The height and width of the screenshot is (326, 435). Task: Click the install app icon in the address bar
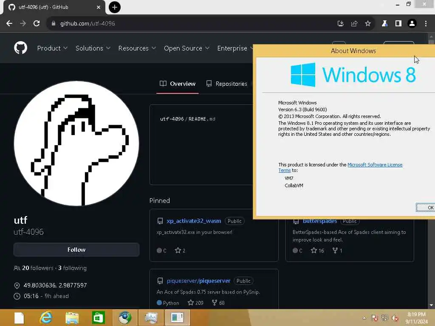tap(341, 24)
